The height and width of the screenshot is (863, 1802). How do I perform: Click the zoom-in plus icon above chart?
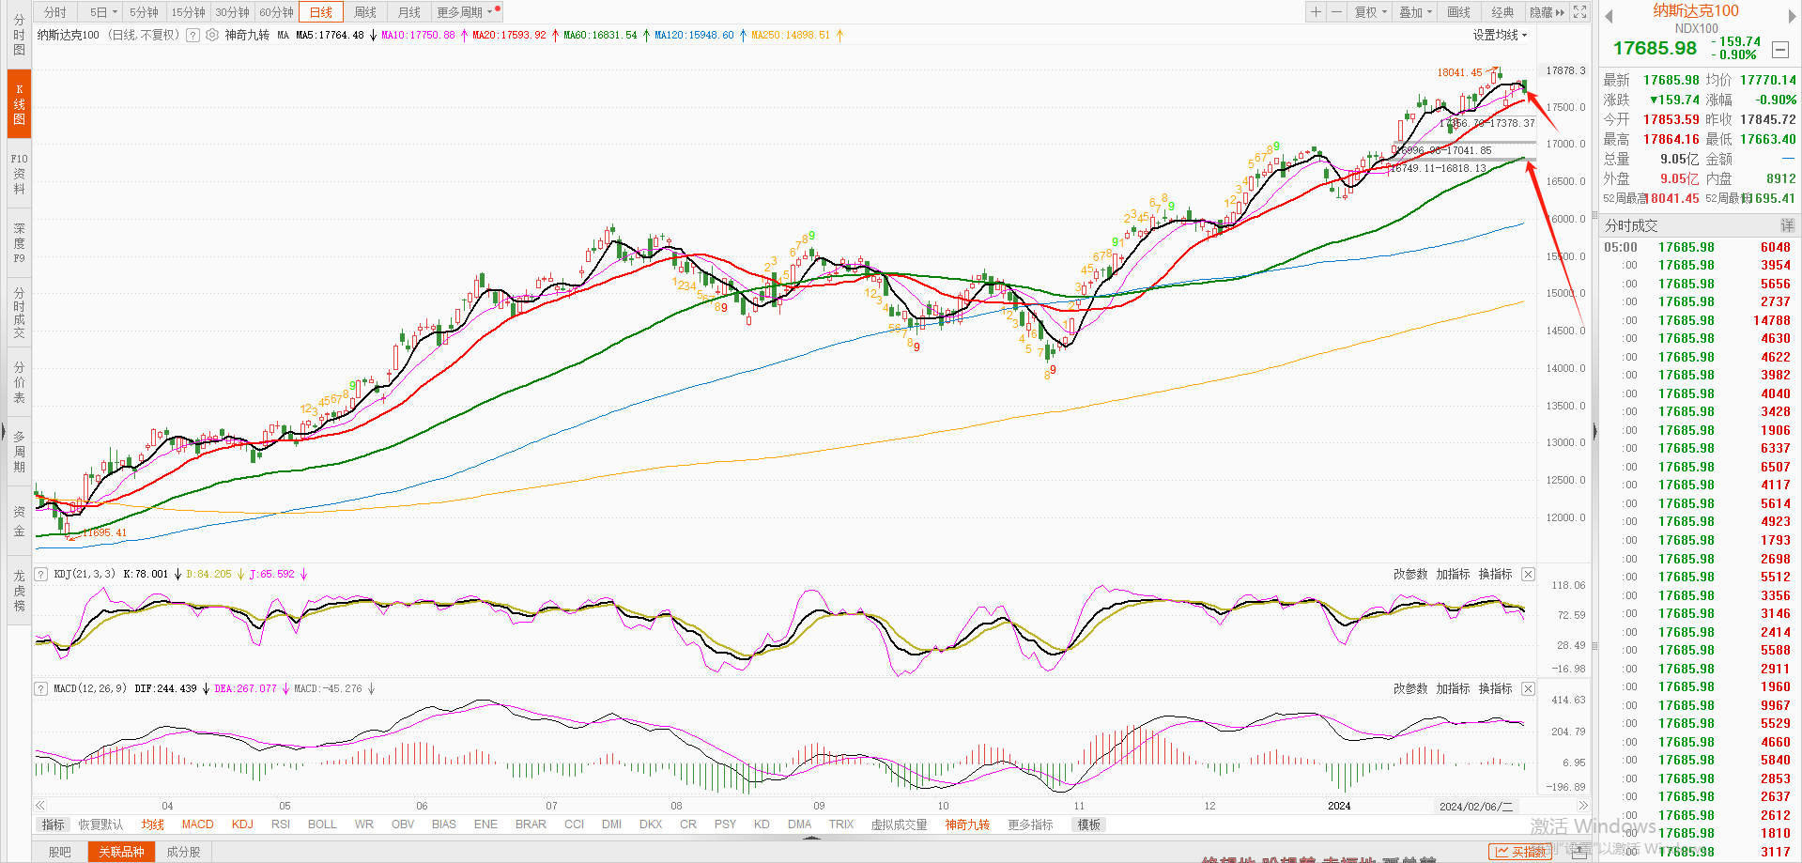[x=1316, y=12]
